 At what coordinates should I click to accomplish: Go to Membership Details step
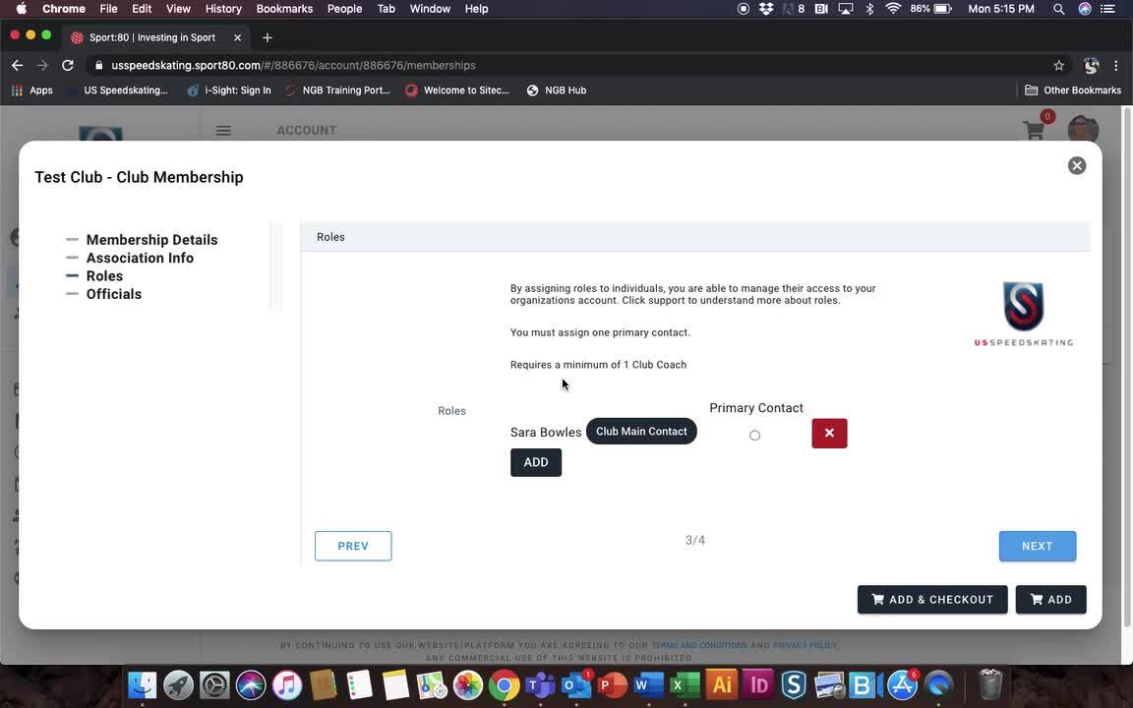151,240
